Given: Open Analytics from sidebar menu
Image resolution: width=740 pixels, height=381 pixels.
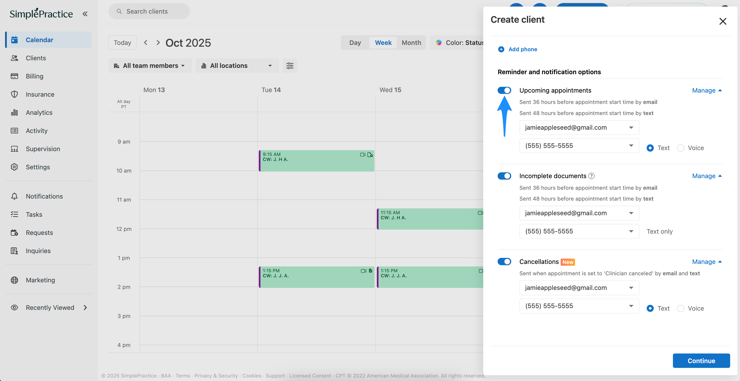Looking at the screenshot, I should point(48,112).
